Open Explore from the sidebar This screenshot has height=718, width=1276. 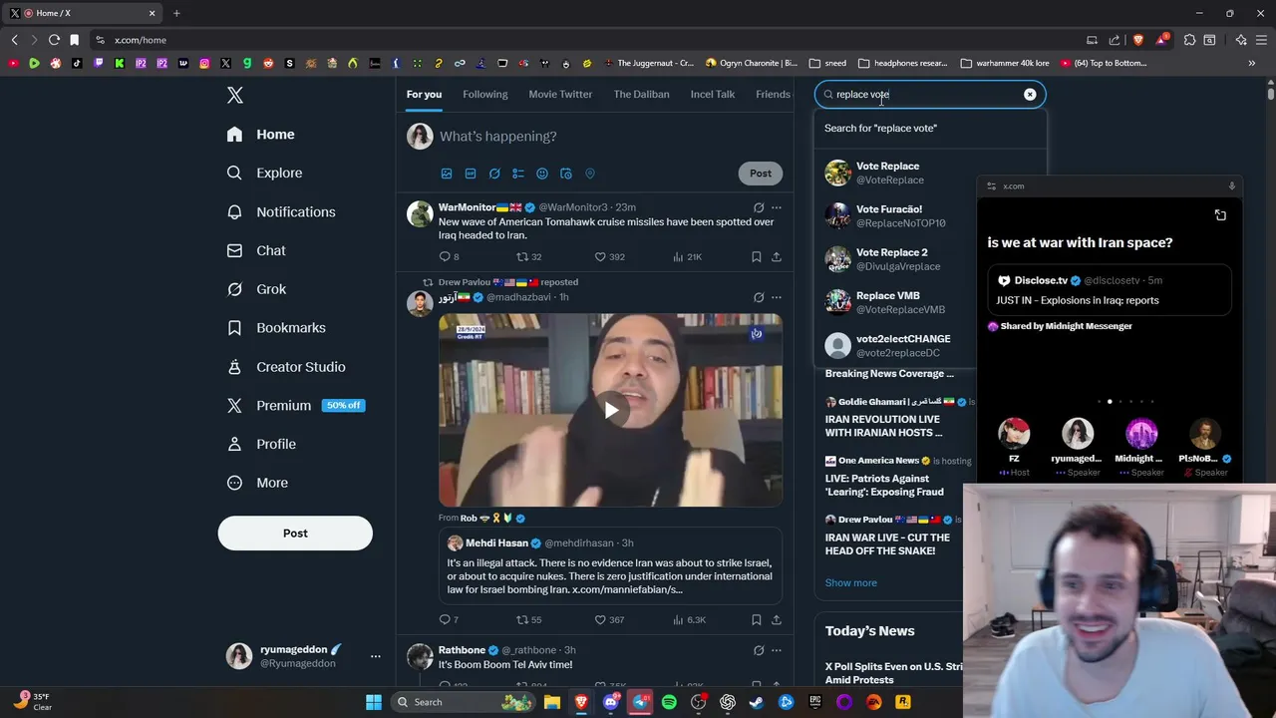click(x=265, y=173)
